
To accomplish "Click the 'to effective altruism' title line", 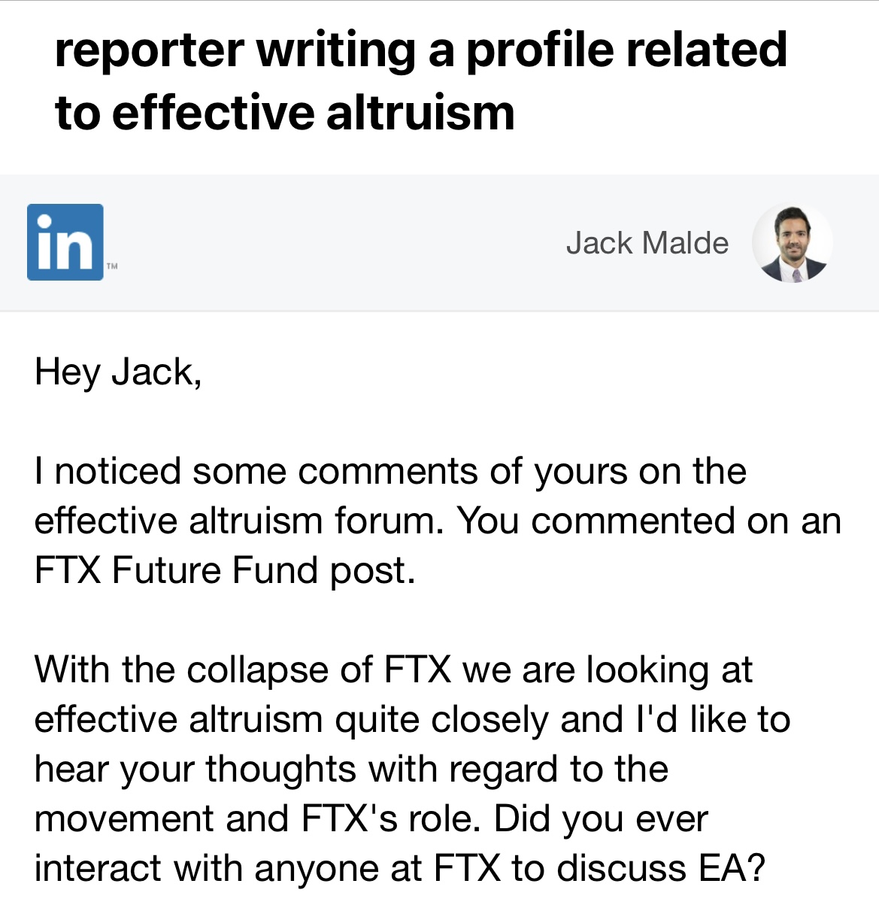I will point(285,113).
